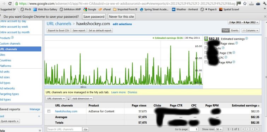Open the cPanel bookmark
Image resolution: width=267 pixels, height=132 pixels.
point(105,10)
